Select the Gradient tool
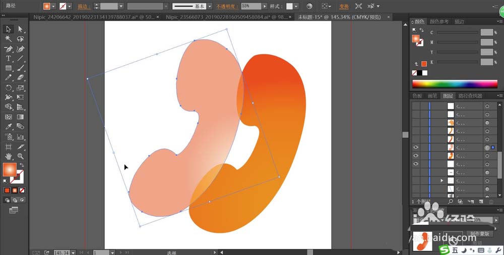504x255 pixels. pyautogui.click(x=20, y=117)
